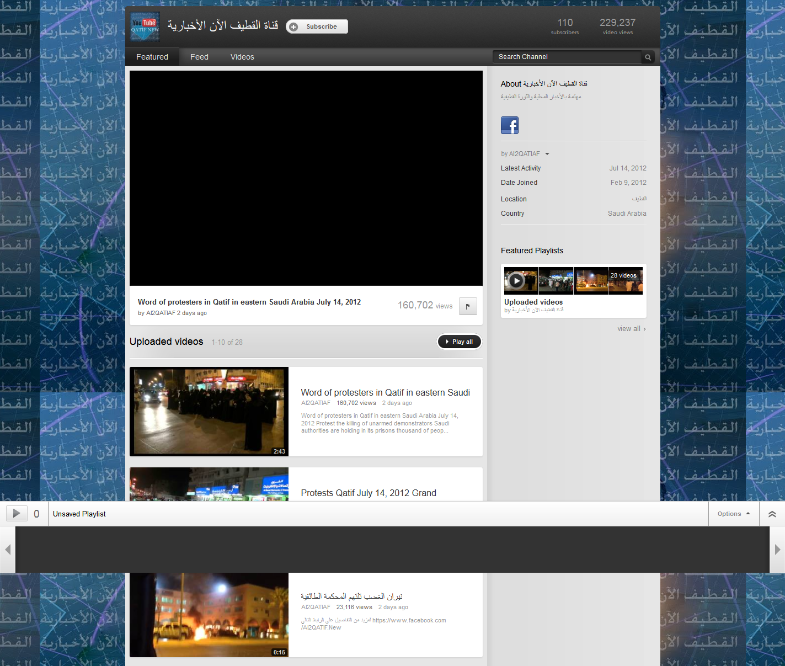This screenshot has height=666, width=785.
Task: Click the search magnifier icon
Action: [x=648, y=57]
